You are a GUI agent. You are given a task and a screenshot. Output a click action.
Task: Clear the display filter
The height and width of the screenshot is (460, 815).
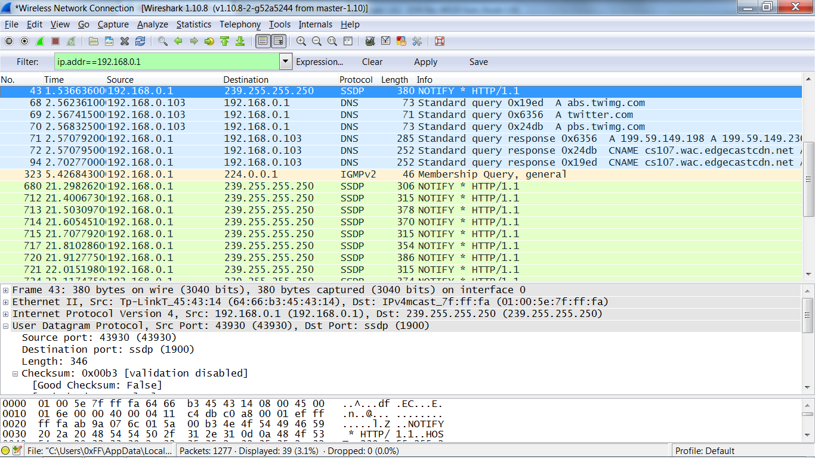(372, 62)
